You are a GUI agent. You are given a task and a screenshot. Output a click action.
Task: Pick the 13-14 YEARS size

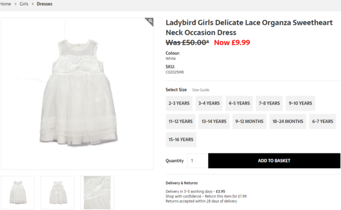click(x=214, y=122)
